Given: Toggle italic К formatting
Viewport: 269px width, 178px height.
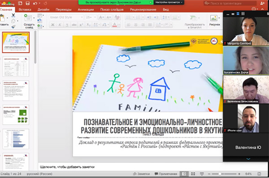Looking at the screenshot, I should point(60,25).
